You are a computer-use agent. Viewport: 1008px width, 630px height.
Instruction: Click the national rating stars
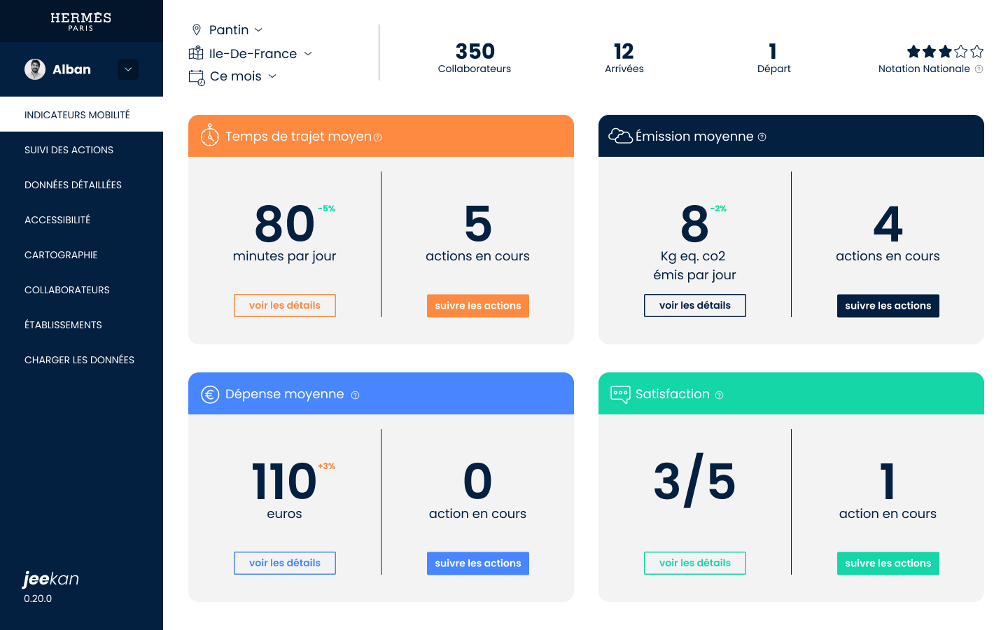(x=945, y=51)
